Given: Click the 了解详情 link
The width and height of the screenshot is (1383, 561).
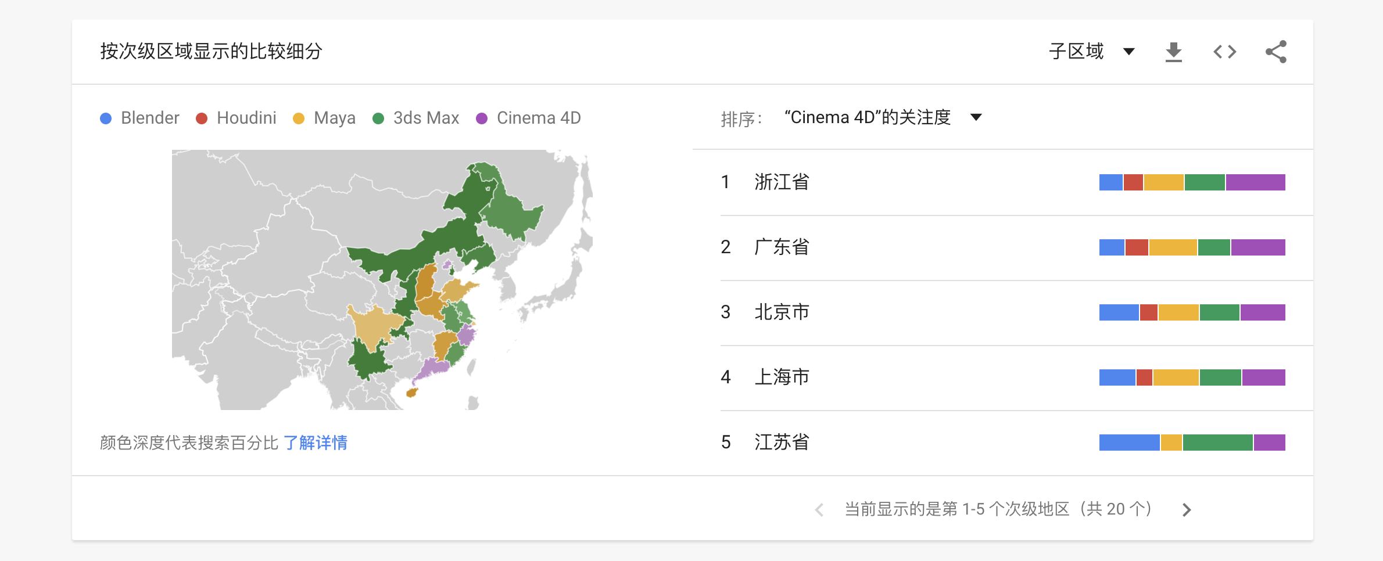Looking at the screenshot, I should coord(316,443).
